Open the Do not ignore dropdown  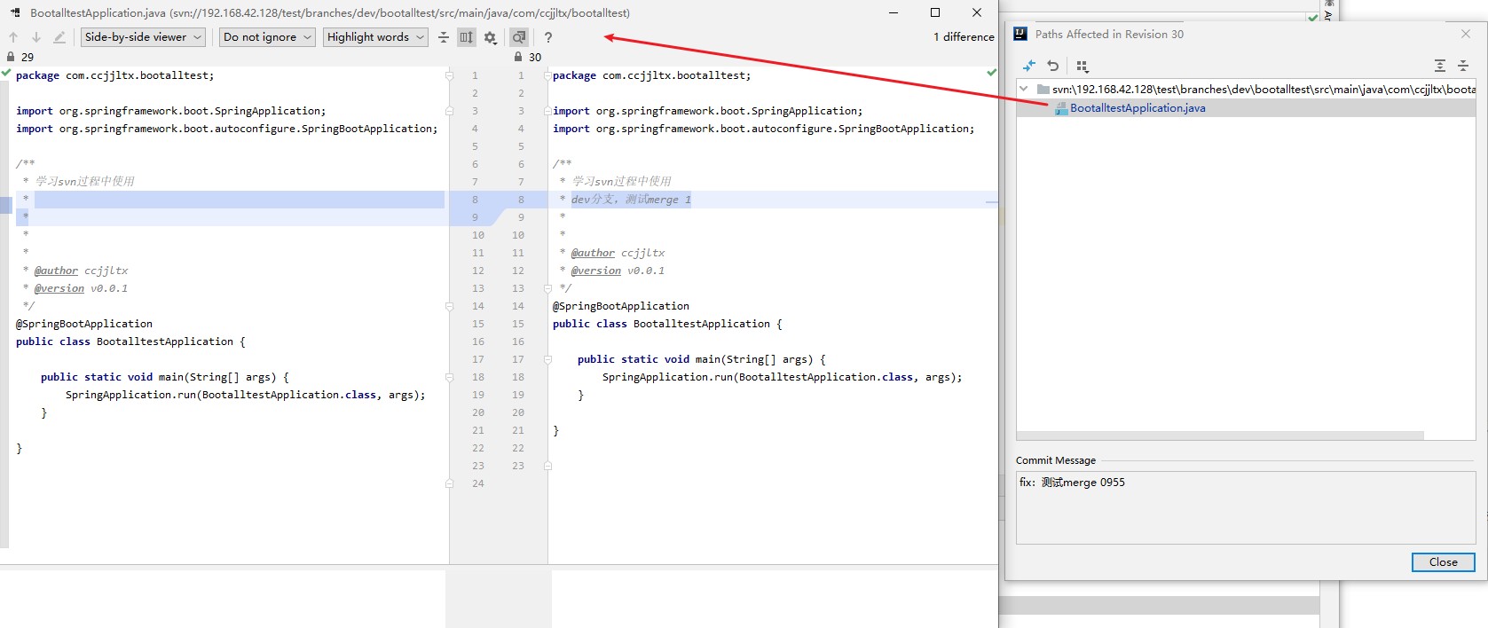point(267,37)
